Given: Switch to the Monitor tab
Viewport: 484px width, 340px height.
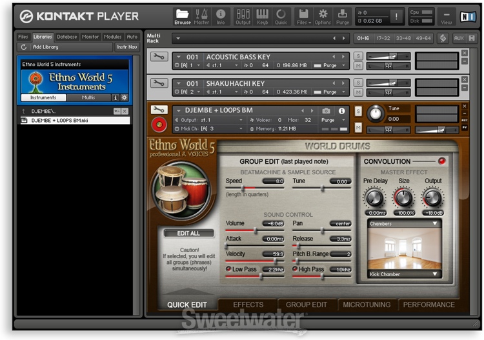Looking at the screenshot, I should click(x=90, y=37).
